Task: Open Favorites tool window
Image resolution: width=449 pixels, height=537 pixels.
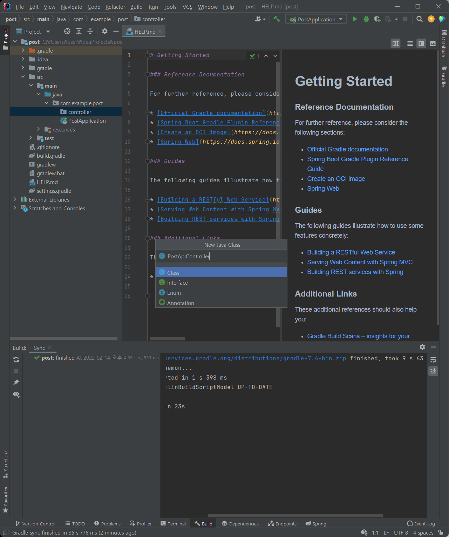Action: coord(5,500)
